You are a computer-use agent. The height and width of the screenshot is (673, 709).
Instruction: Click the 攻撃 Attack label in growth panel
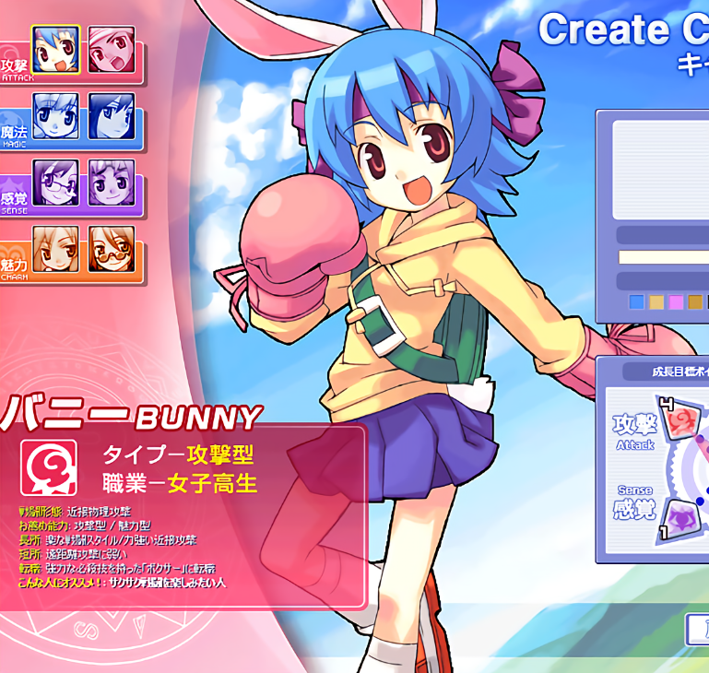click(x=635, y=431)
